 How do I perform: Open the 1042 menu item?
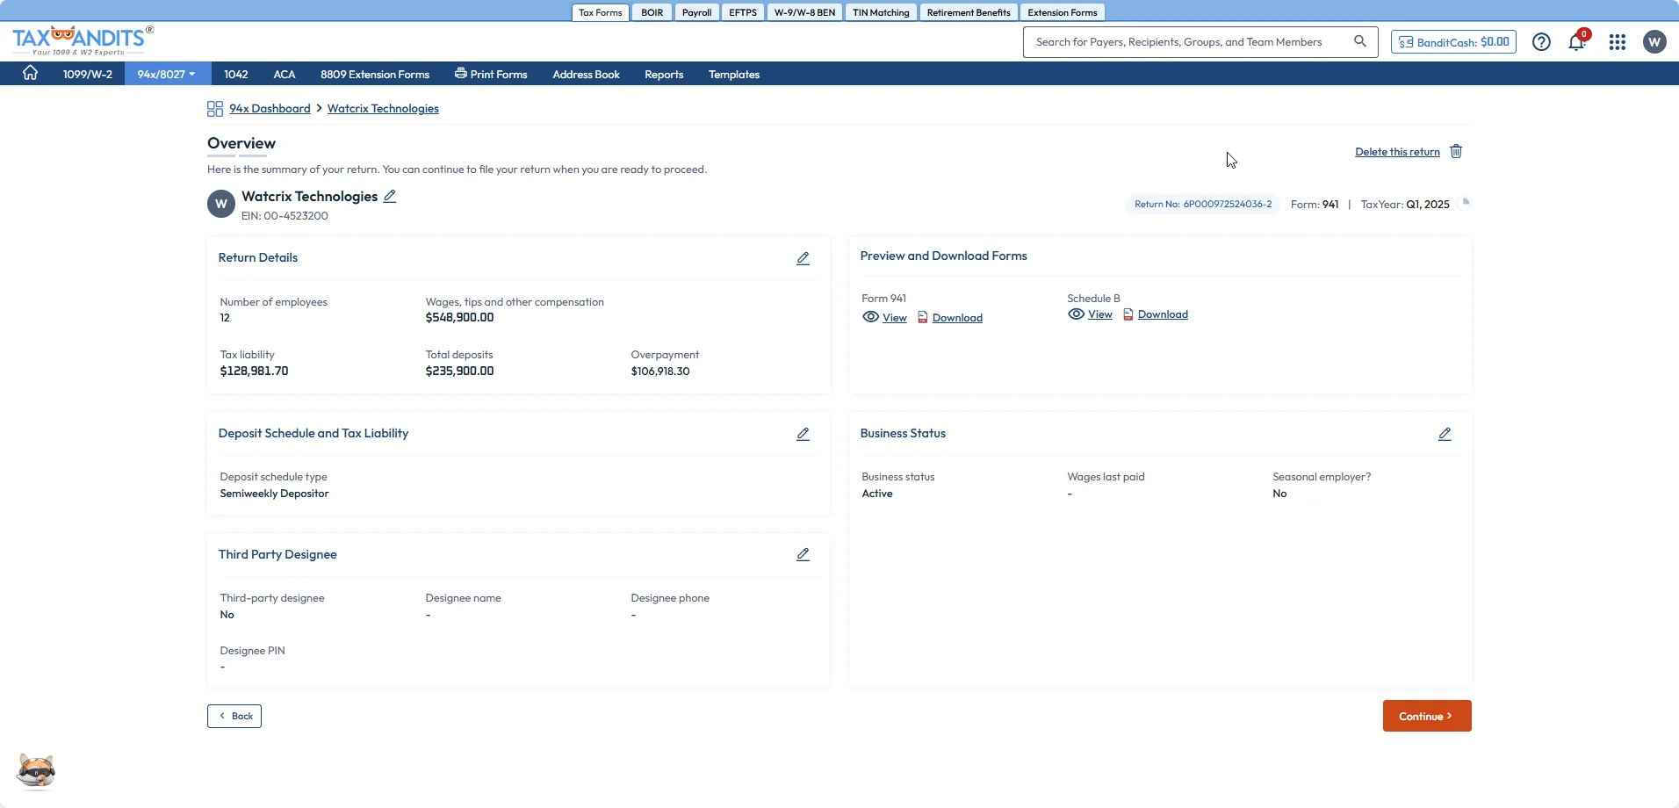[236, 74]
